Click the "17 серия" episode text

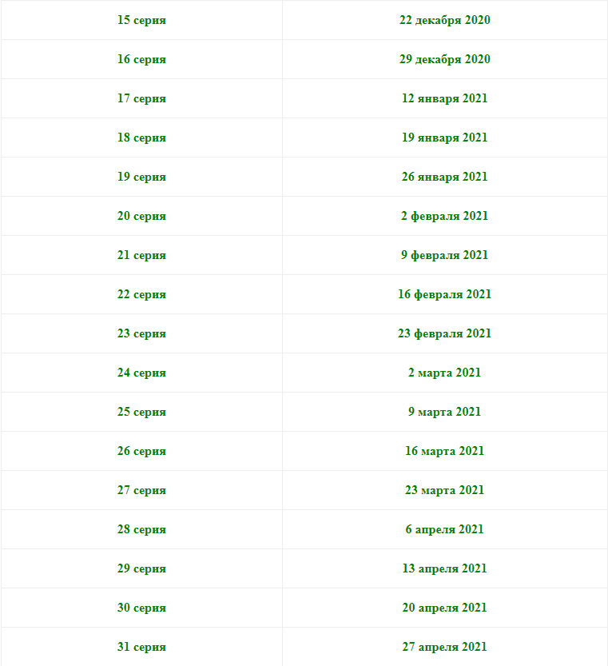click(x=141, y=98)
